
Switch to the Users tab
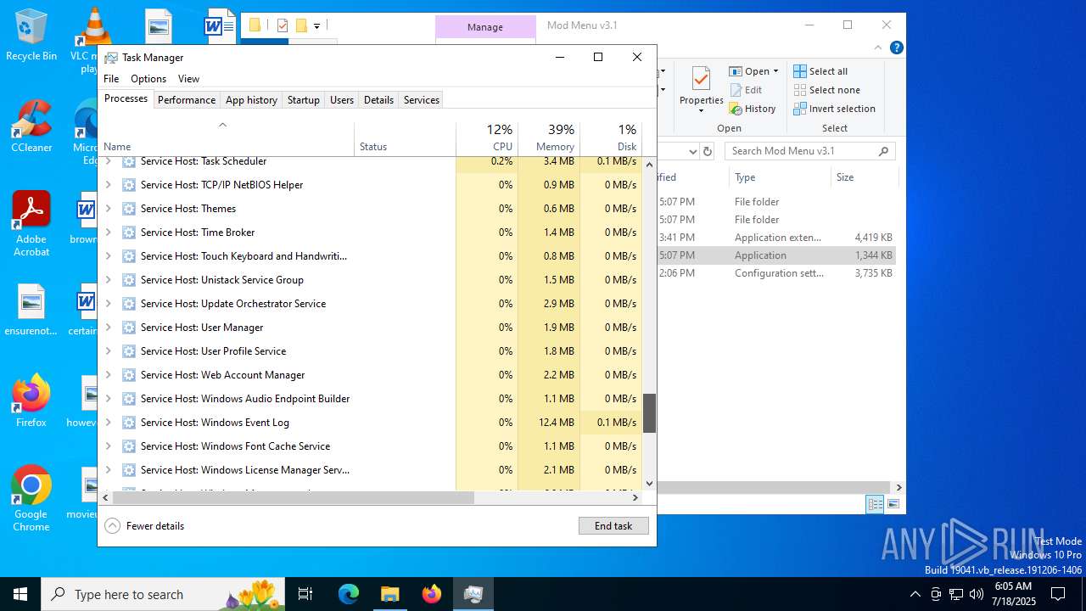coord(342,100)
